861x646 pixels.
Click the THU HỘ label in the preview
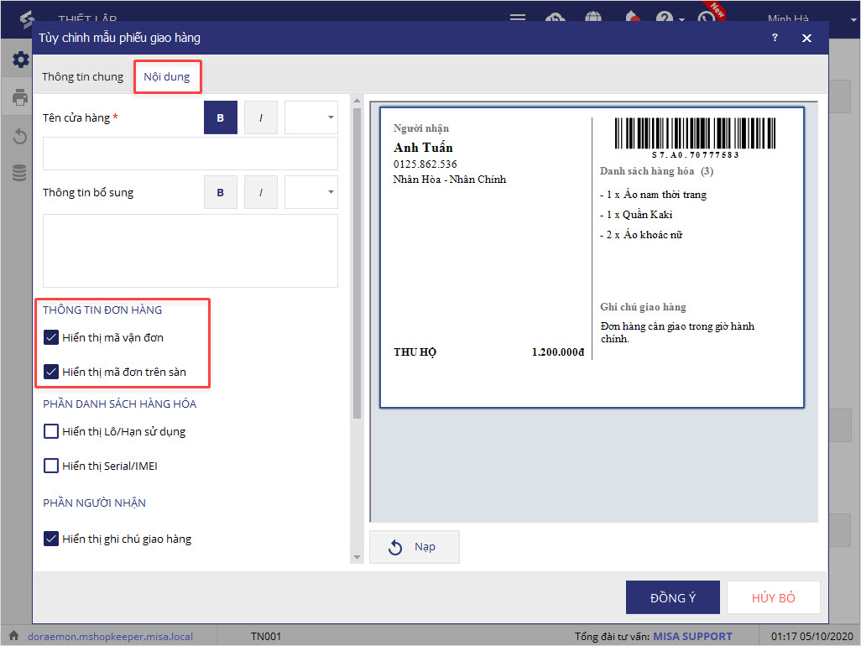415,352
